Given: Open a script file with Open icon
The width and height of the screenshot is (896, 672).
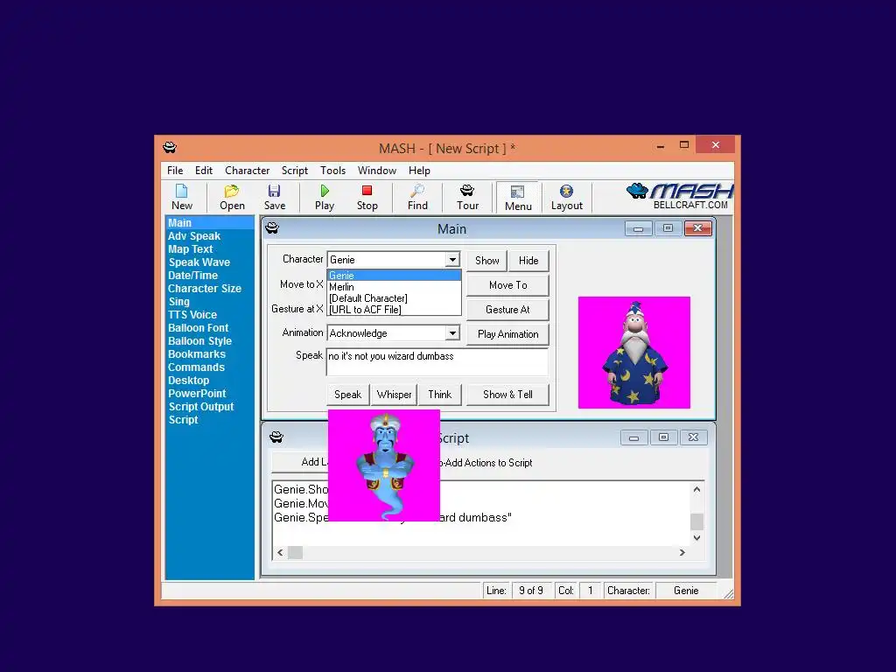Looking at the screenshot, I should [x=232, y=197].
